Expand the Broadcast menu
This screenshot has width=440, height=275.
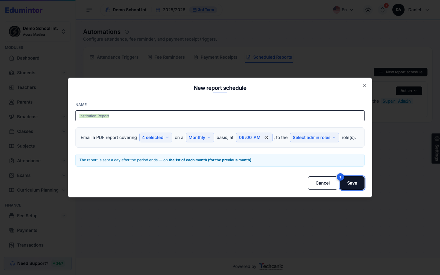38,117
